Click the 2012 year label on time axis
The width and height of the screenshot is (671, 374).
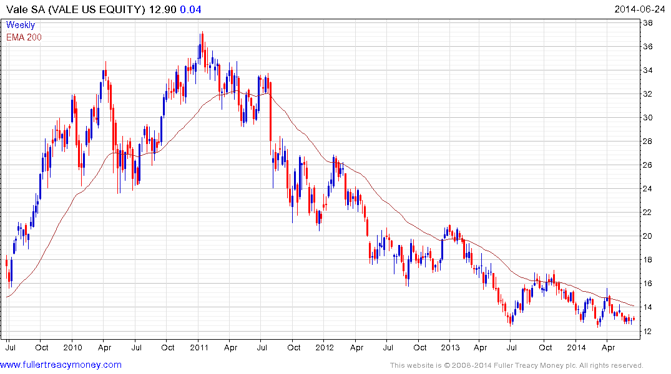(325, 347)
